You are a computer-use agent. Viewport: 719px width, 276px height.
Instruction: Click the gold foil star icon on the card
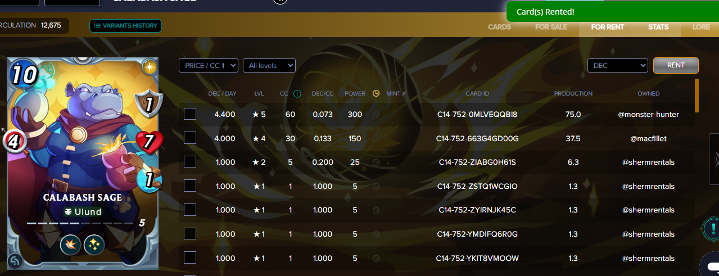pyautogui.click(x=150, y=66)
